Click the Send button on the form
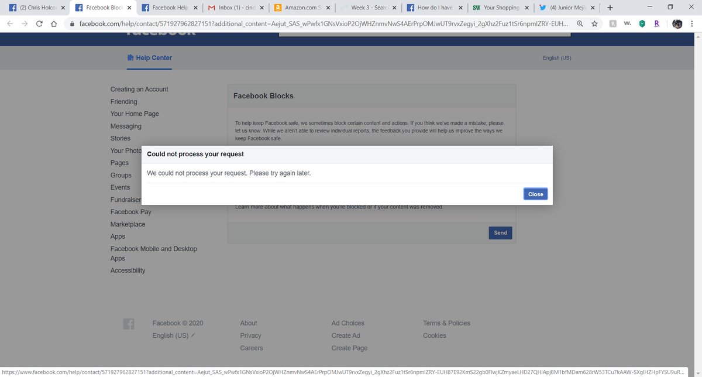 tap(500, 233)
